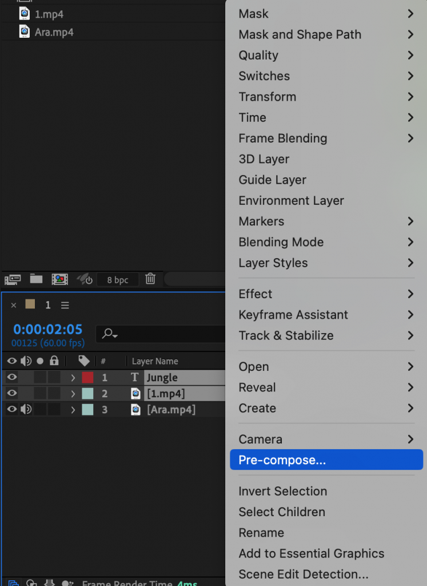Viewport: 427px width, 586px height.
Task: Create a new folder in the Project panel
Action: [35, 279]
